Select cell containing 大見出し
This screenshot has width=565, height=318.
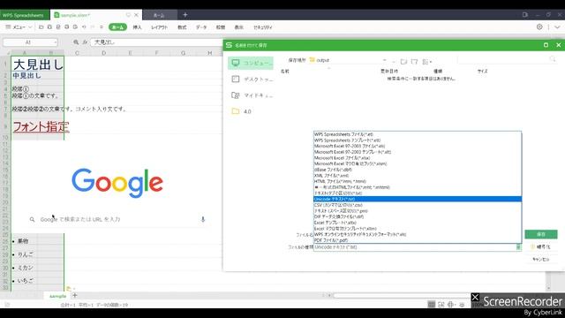38,64
